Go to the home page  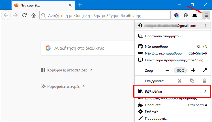pos(33,15)
